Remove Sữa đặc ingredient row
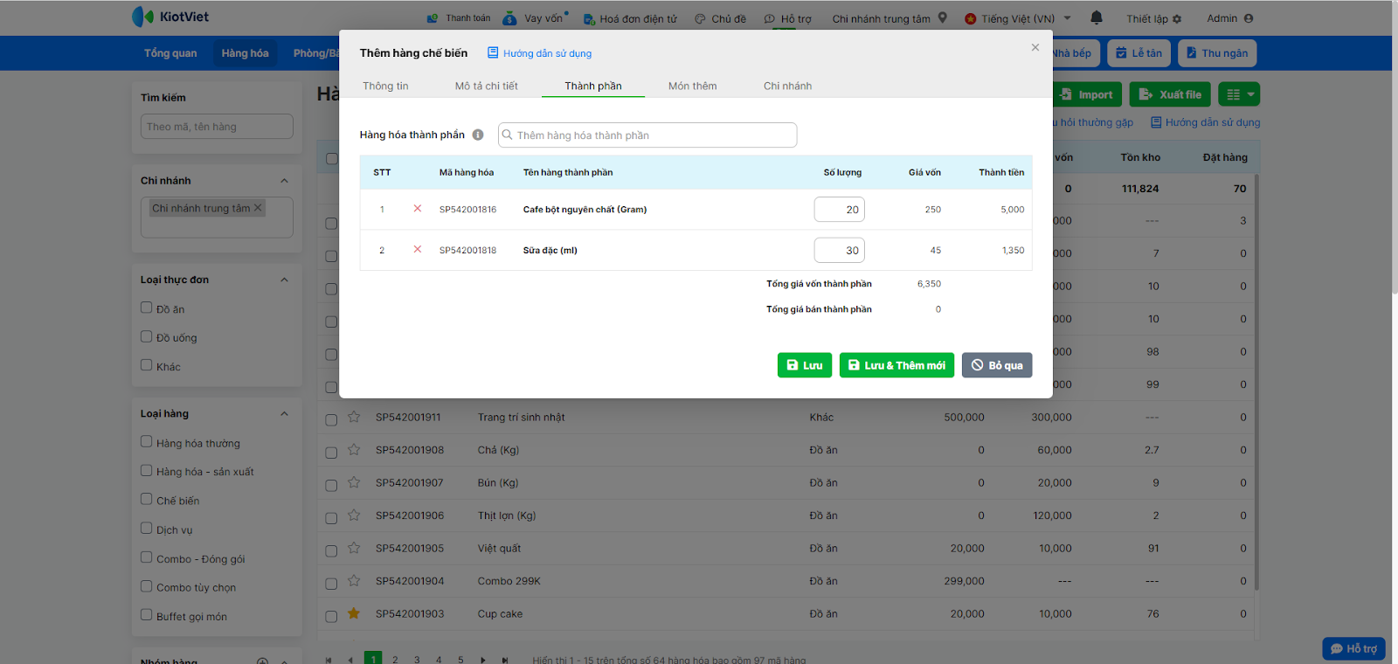 point(418,250)
